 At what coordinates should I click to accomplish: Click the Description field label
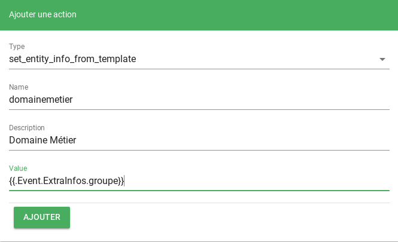pyautogui.click(x=27, y=127)
